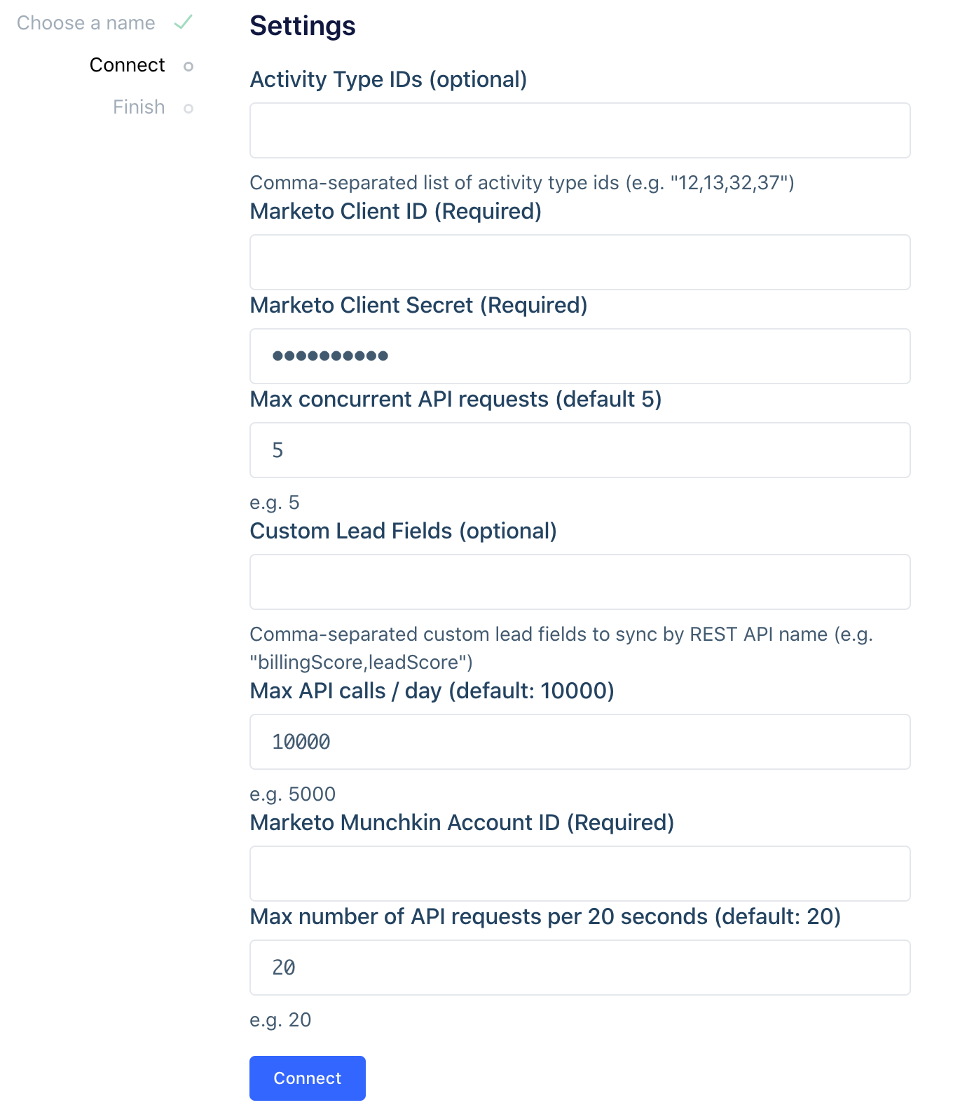Click the Marketo Munchkin Account ID field
This screenshot has height=1119, width=967.
579,874
